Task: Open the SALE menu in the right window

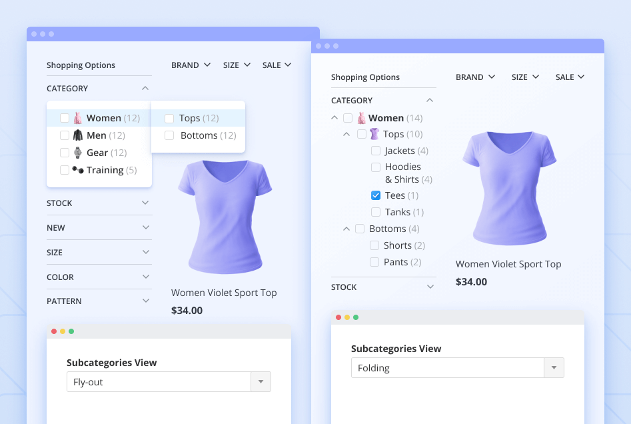Action: [x=570, y=77]
